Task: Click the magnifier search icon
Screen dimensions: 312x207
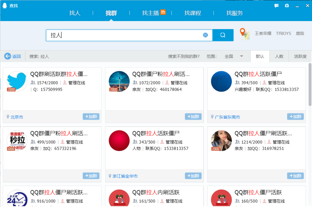Action: [223, 35]
